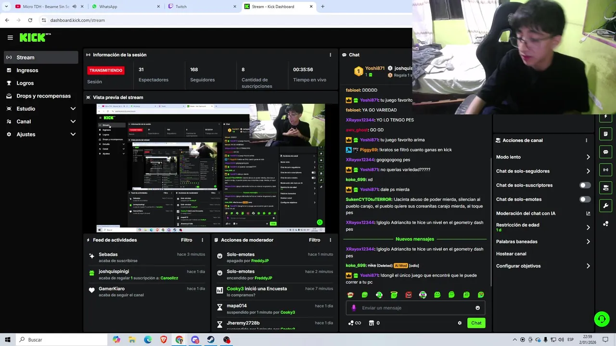Open Chat de solo-seguidores options arrow
Image resolution: width=616 pixels, height=346 pixels.
click(x=588, y=171)
